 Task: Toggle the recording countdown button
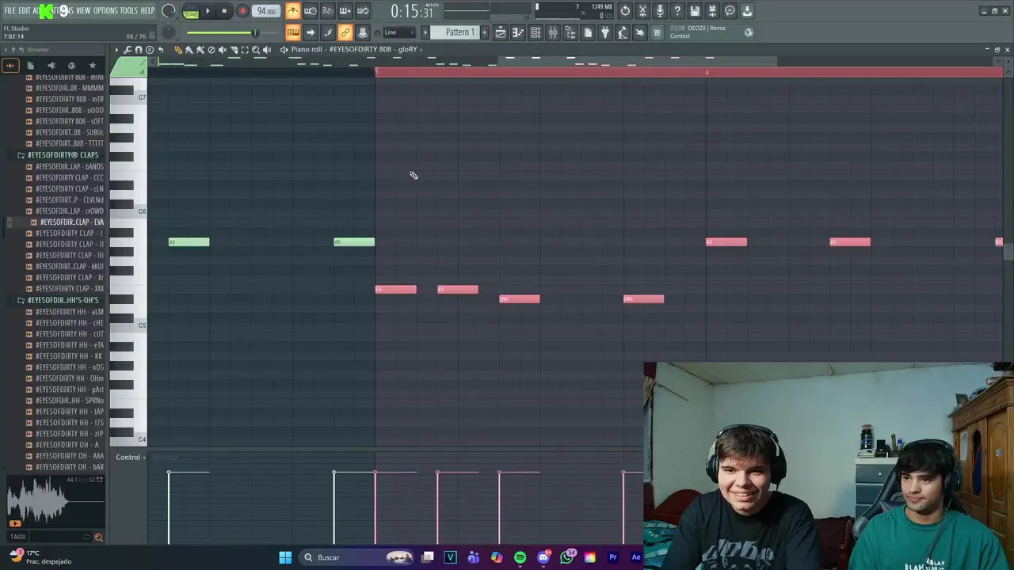(328, 11)
